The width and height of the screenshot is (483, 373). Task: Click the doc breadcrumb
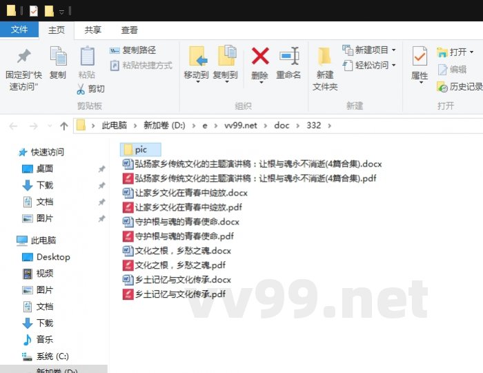(282, 126)
